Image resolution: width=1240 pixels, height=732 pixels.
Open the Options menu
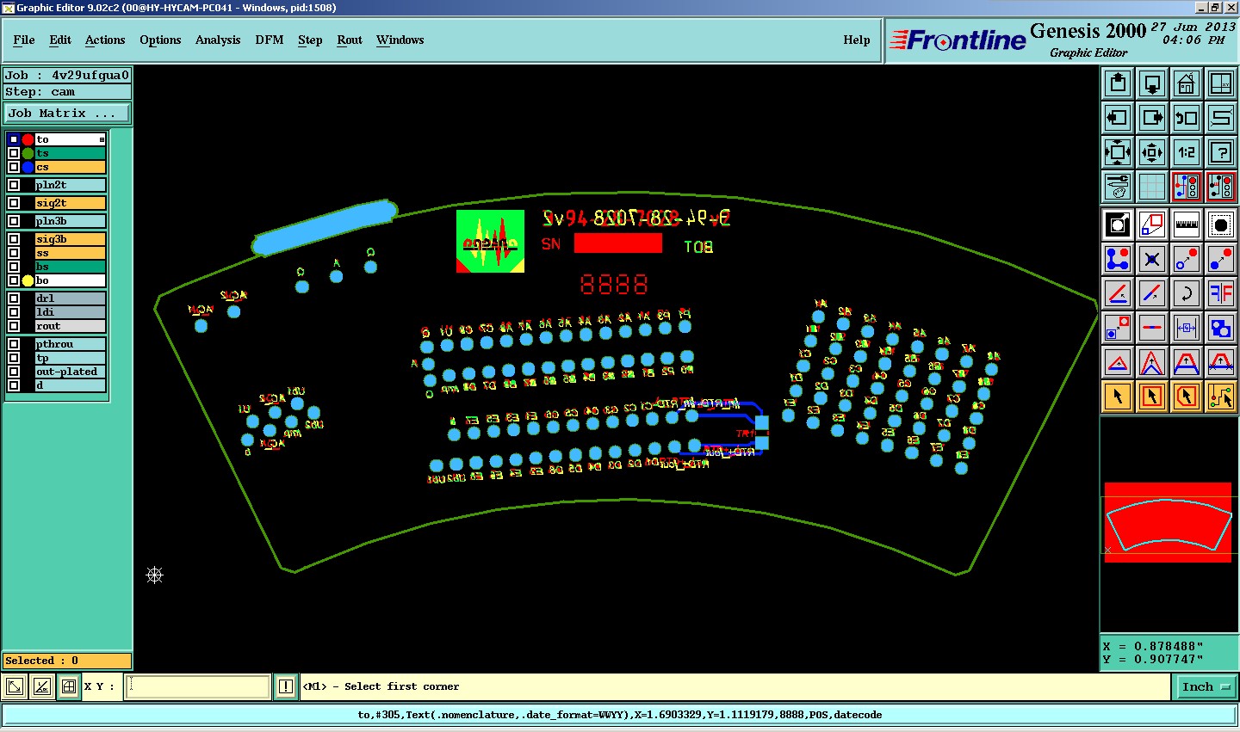pyautogui.click(x=160, y=40)
